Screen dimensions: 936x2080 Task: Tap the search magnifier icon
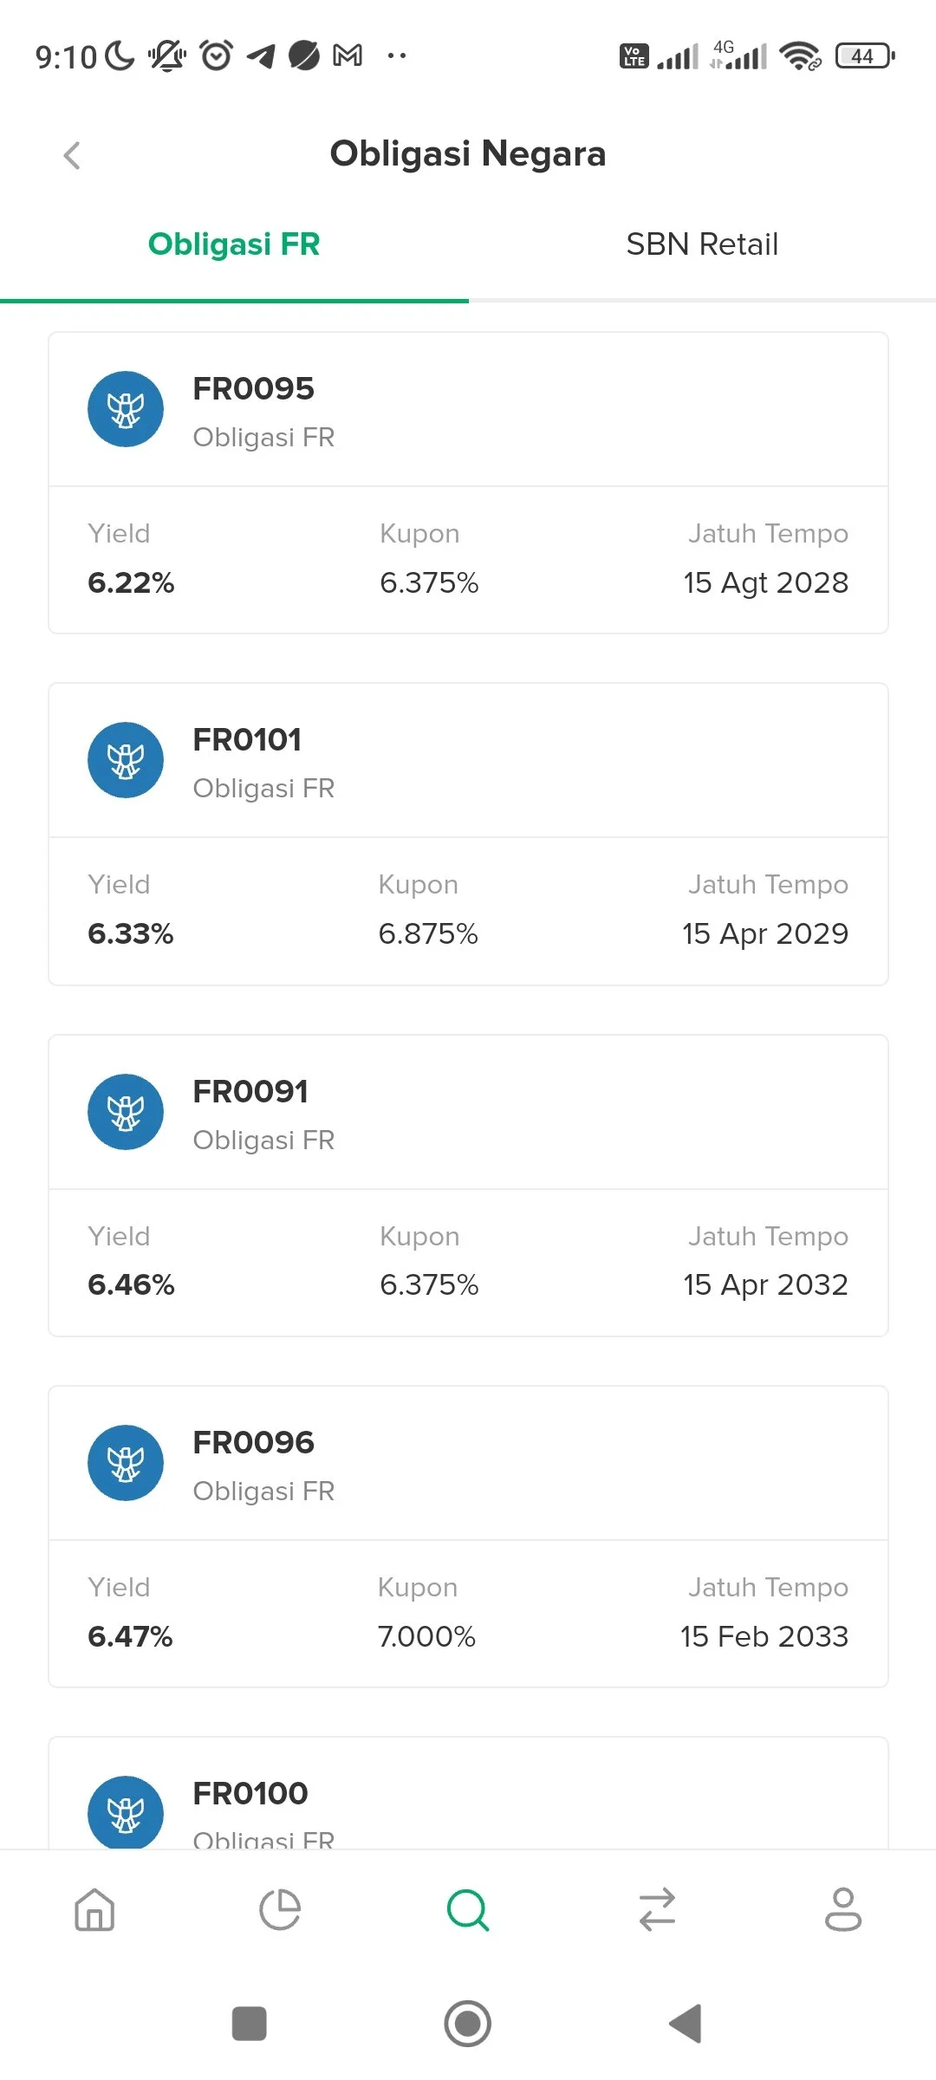pos(468,1910)
